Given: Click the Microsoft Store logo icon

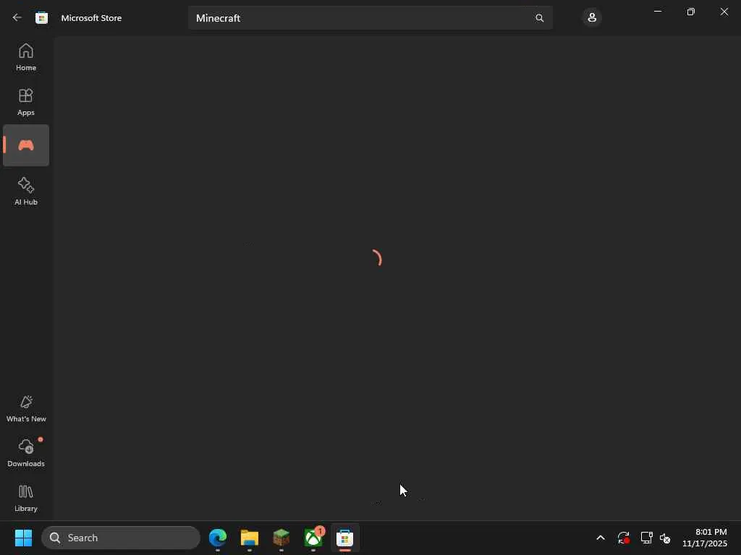Looking at the screenshot, I should 41,18.
